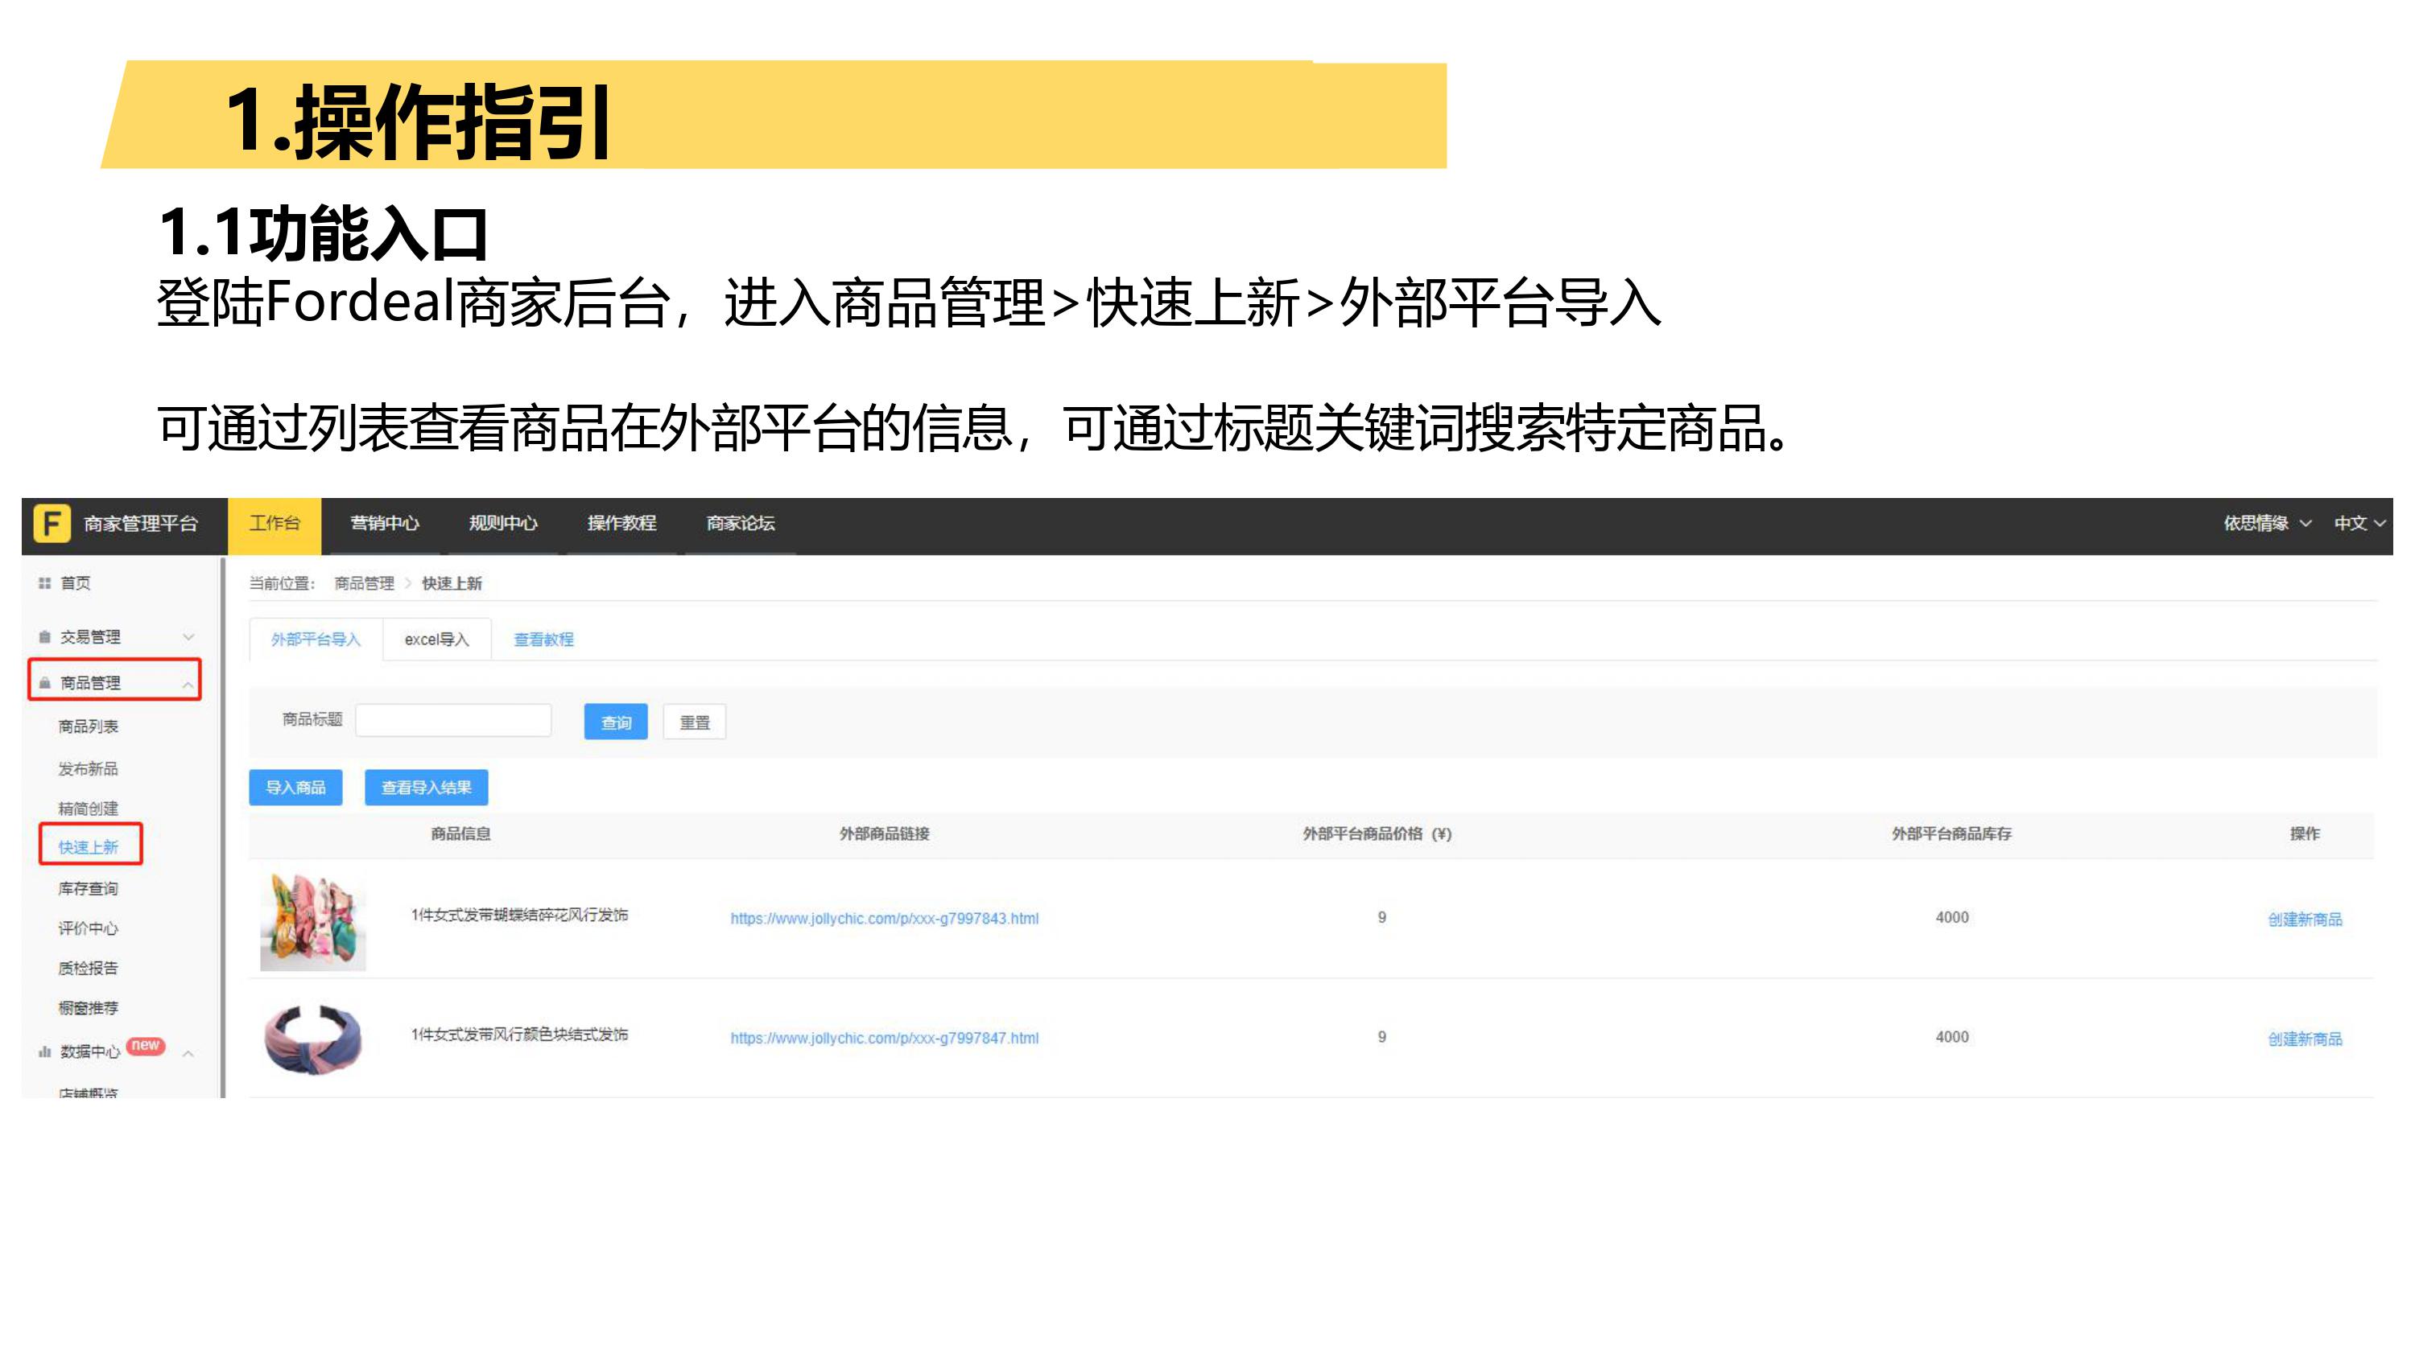Click the 外部平台商品价格 column header
2415x1358 pixels.
pos(1377,834)
